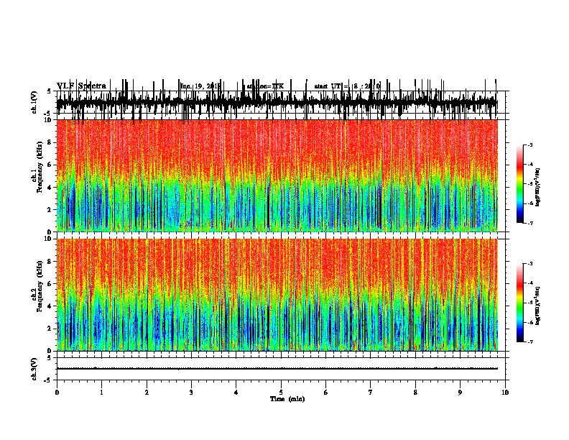Click the 3 minute tick label
569x440 pixels.
pyautogui.click(x=191, y=393)
